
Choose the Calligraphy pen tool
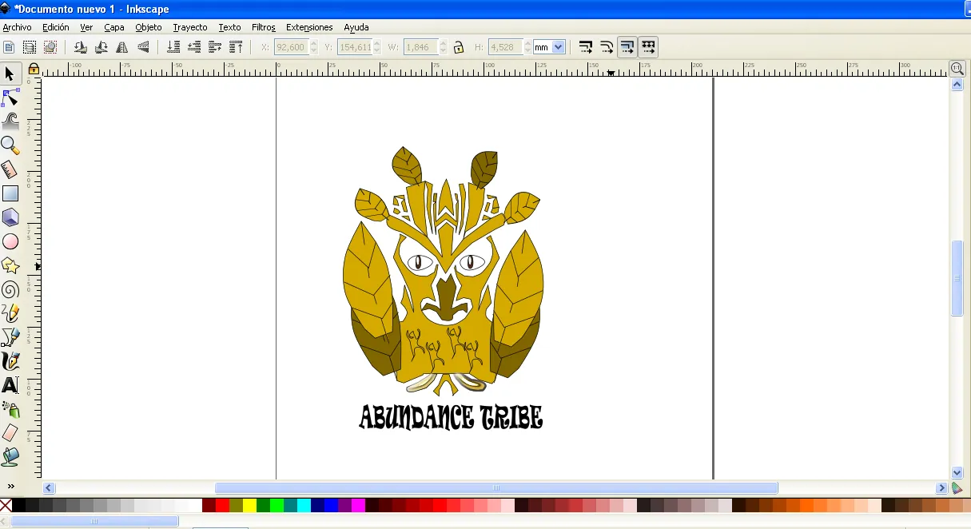[x=10, y=361]
